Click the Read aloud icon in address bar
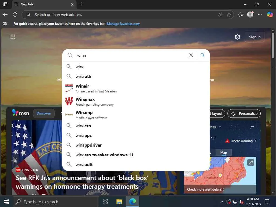This screenshot has height=207, width=276. coord(220,15)
